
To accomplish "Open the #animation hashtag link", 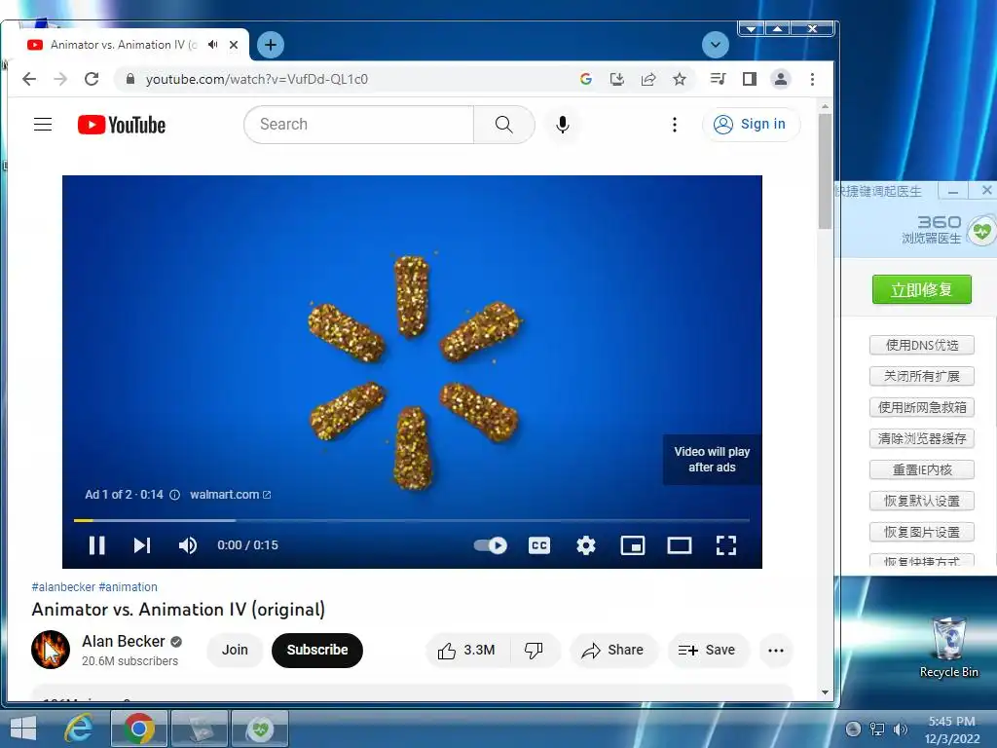I will pos(129,587).
